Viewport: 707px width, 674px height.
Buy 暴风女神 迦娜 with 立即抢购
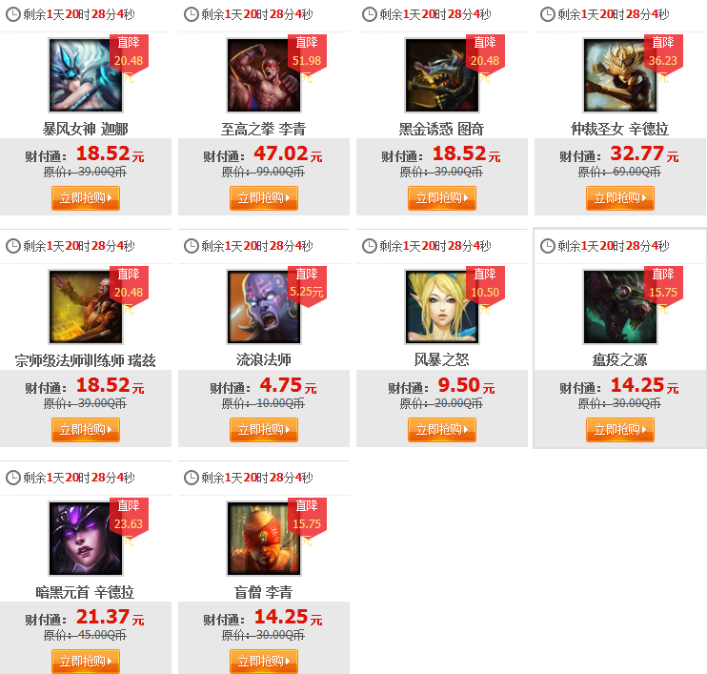(x=86, y=198)
